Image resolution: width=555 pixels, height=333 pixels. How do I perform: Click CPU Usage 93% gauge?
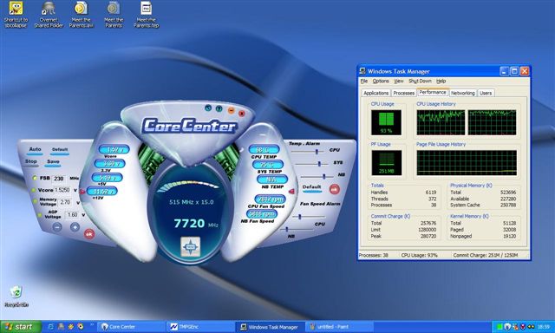386,122
